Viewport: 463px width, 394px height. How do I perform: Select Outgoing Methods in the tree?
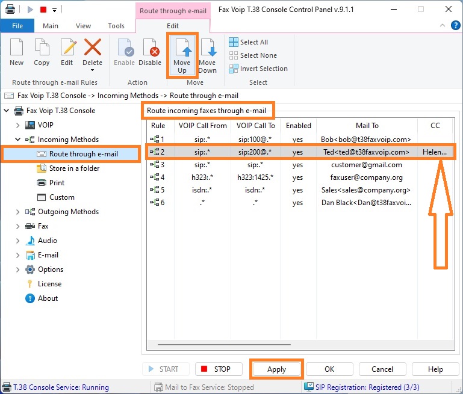[x=68, y=212]
